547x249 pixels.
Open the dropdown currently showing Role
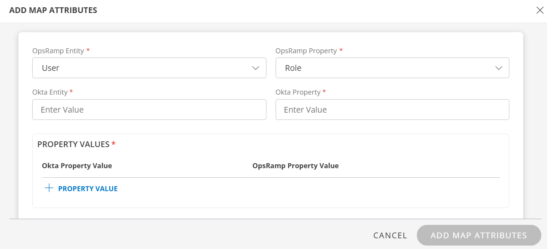392,68
